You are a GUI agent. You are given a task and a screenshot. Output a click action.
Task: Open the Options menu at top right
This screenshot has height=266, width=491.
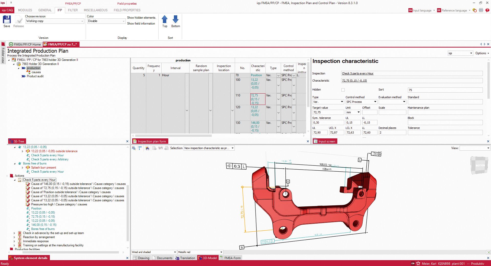tap(482, 53)
